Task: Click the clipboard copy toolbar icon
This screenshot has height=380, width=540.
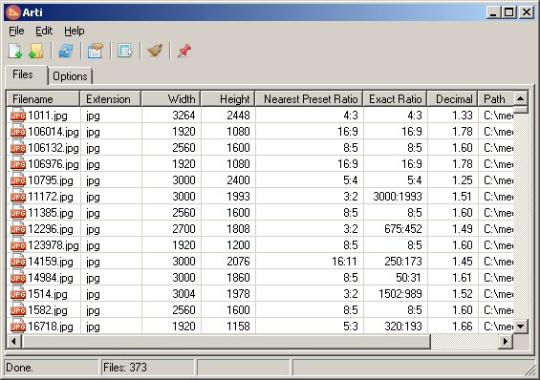Action: 95,51
